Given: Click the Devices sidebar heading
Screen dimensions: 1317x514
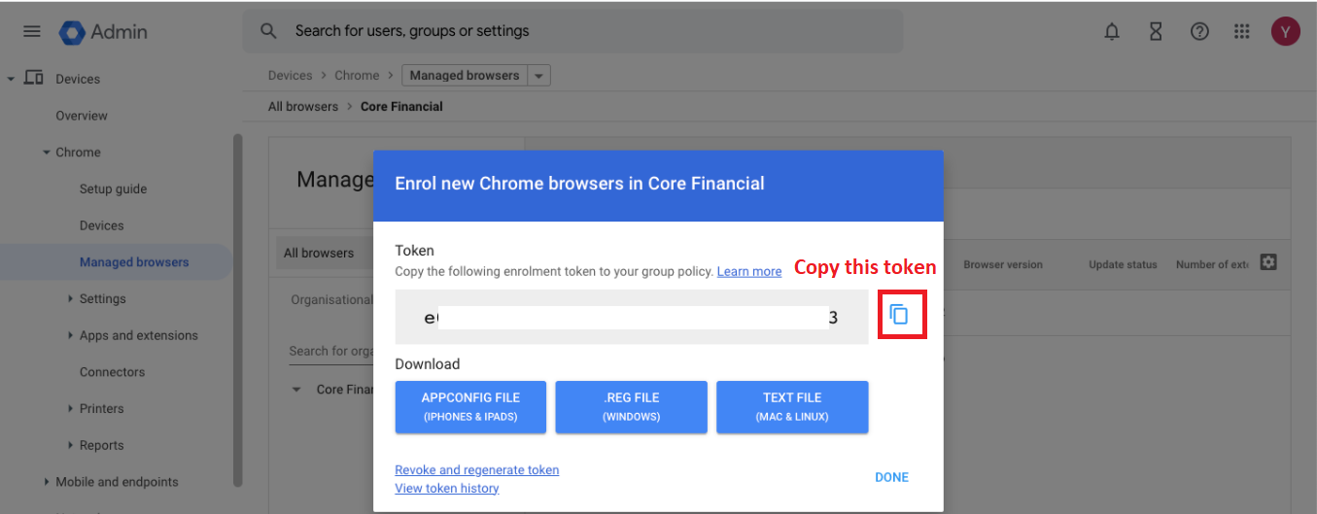Looking at the screenshot, I should point(78,79).
